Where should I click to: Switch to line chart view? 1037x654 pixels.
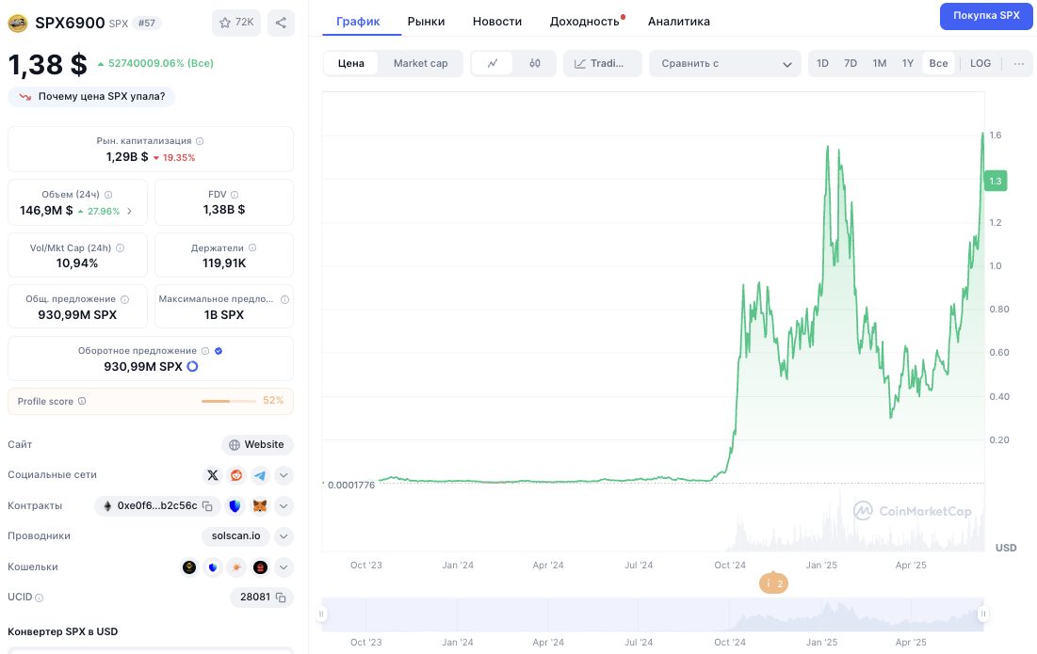click(x=492, y=63)
